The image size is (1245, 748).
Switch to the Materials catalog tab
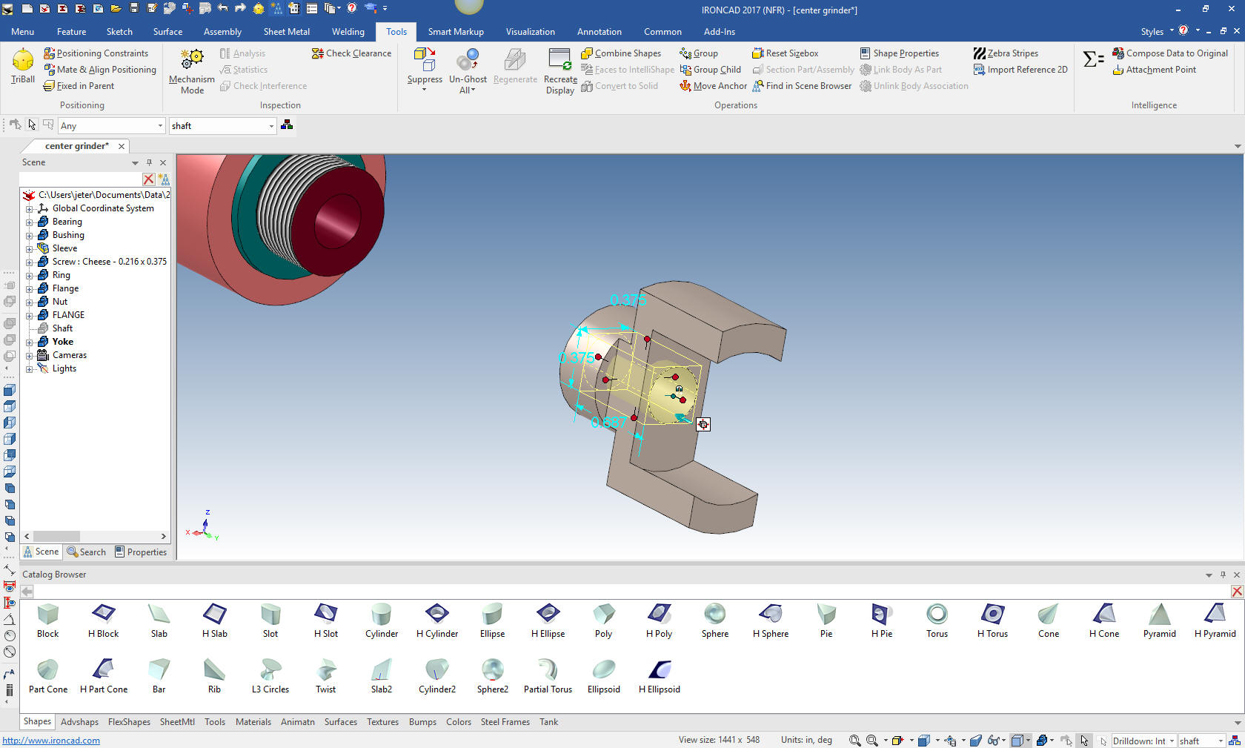(253, 722)
